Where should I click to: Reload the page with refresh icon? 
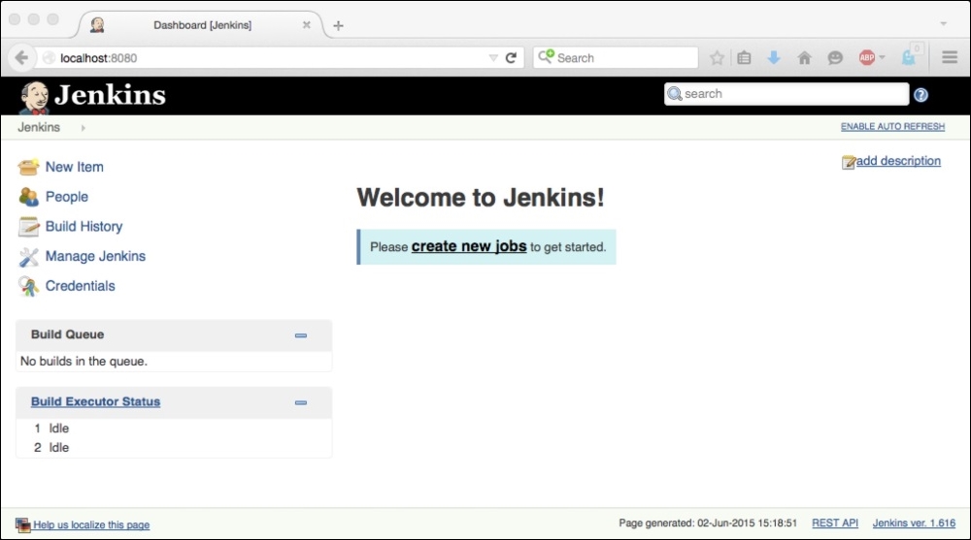coord(511,57)
